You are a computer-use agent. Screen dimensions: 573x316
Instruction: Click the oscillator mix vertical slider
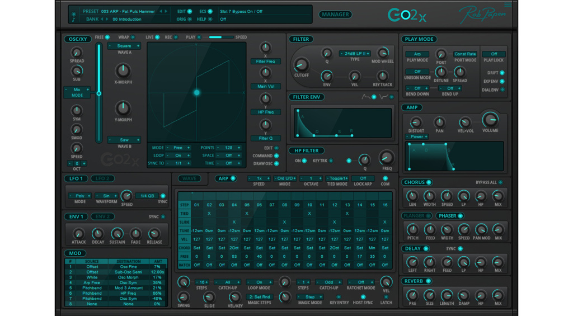pos(98,93)
